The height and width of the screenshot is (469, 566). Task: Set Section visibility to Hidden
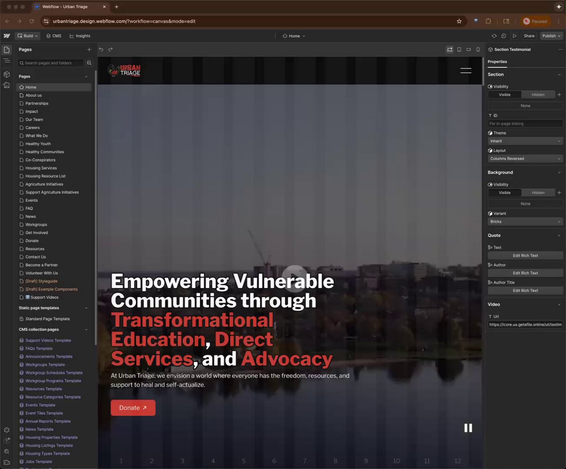click(x=538, y=95)
